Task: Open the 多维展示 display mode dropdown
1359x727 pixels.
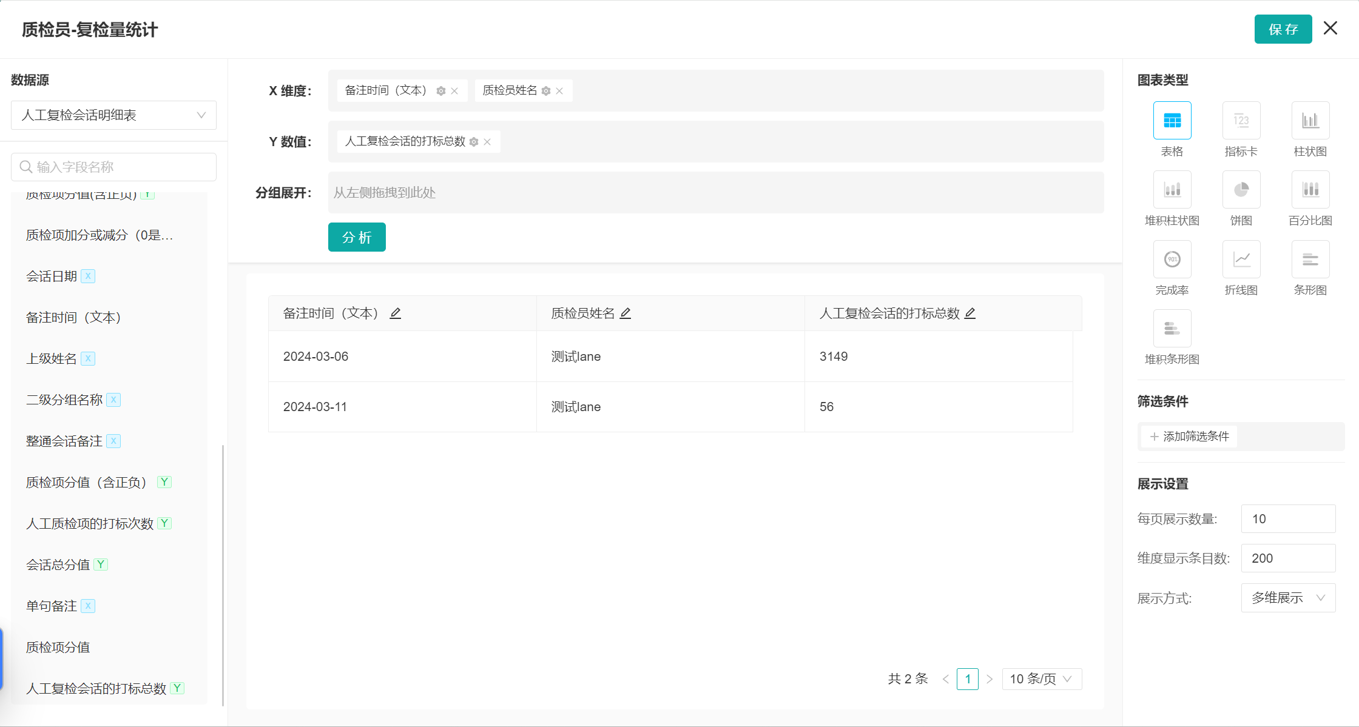Action: click(x=1288, y=598)
